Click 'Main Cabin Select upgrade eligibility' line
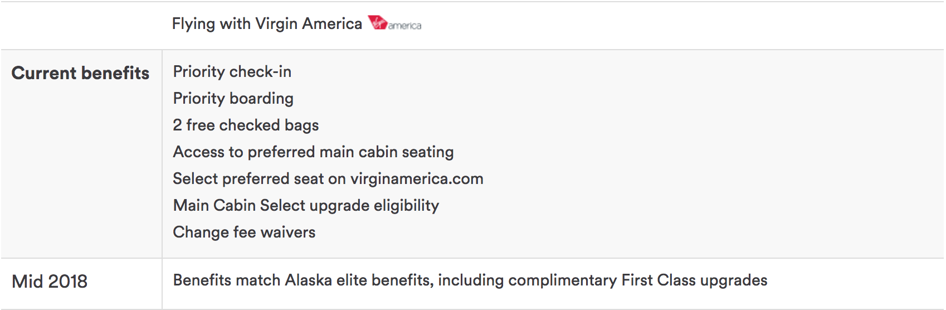 pyautogui.click(x=306, y=206)
